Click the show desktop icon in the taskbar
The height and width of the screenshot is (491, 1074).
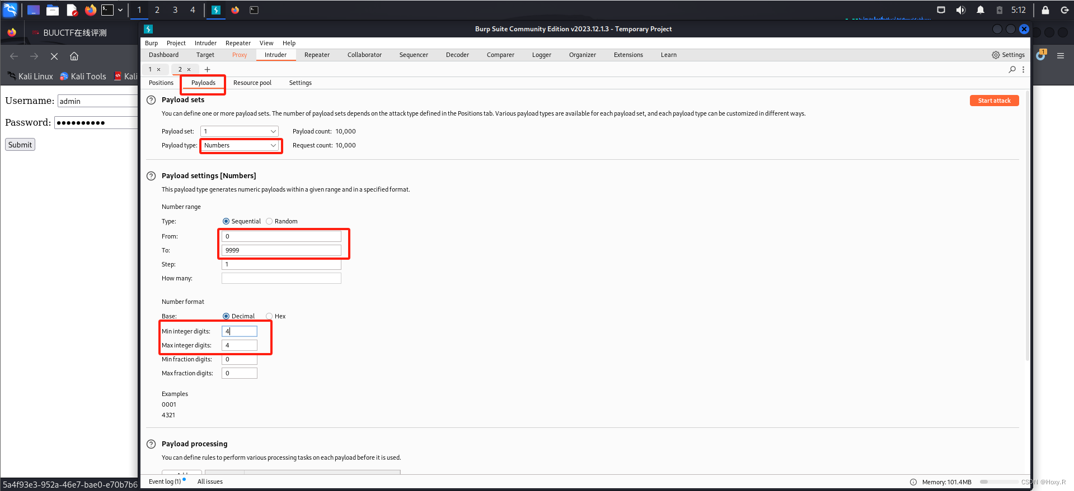click(34, 10)
